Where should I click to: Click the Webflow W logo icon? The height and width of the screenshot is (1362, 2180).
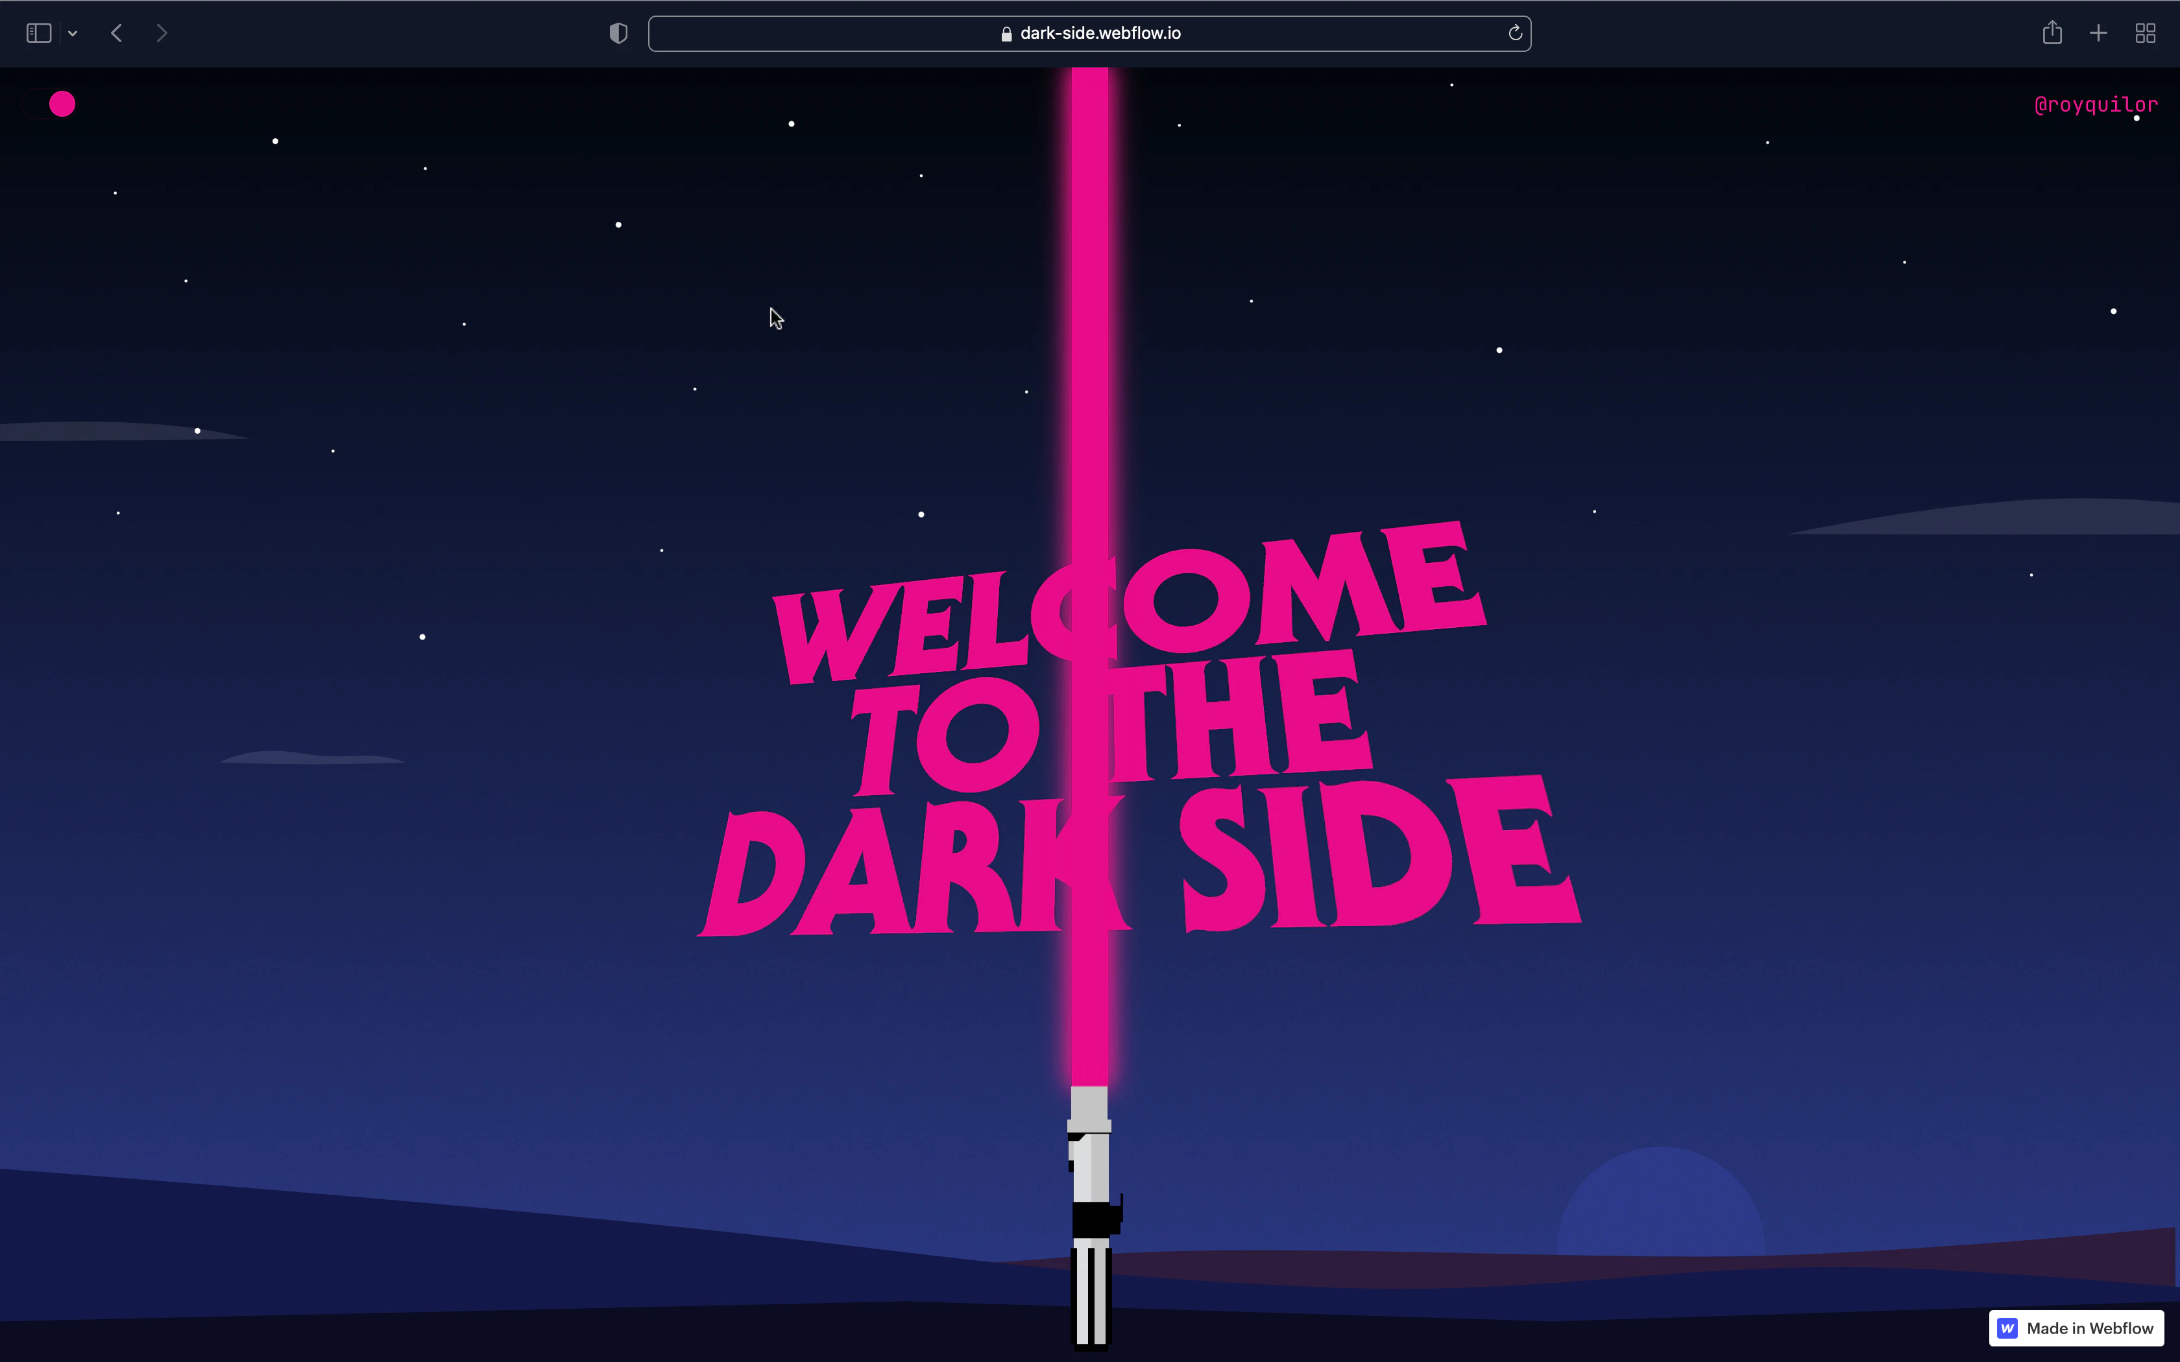2007,1328
